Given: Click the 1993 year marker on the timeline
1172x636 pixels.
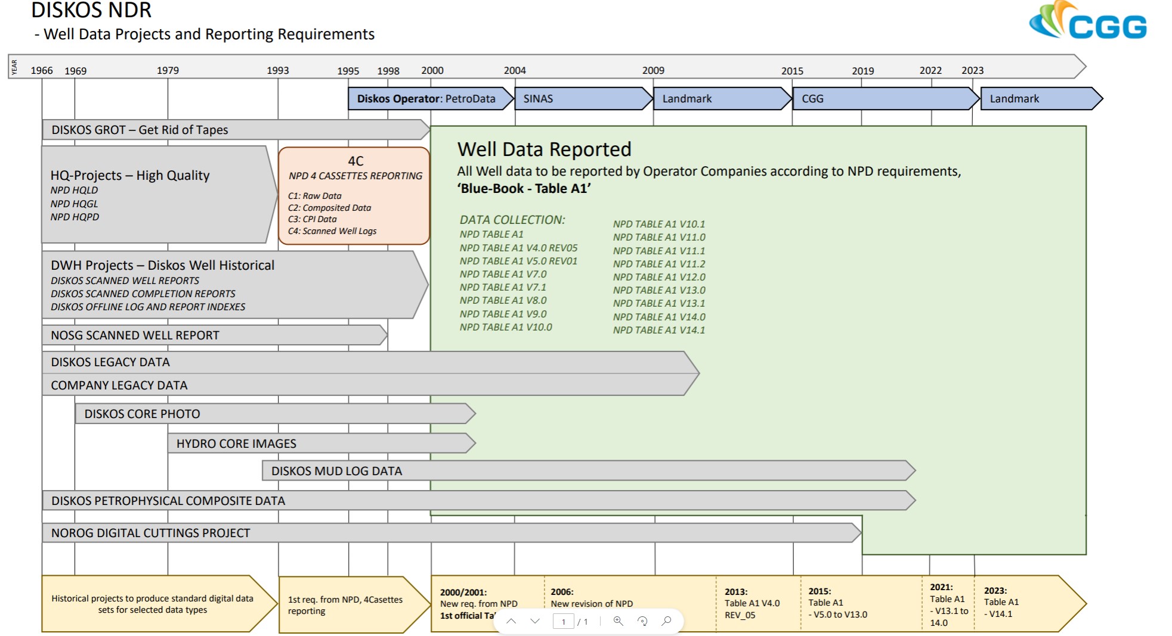Looking at the screenshot, I should (x=277, y=70).
